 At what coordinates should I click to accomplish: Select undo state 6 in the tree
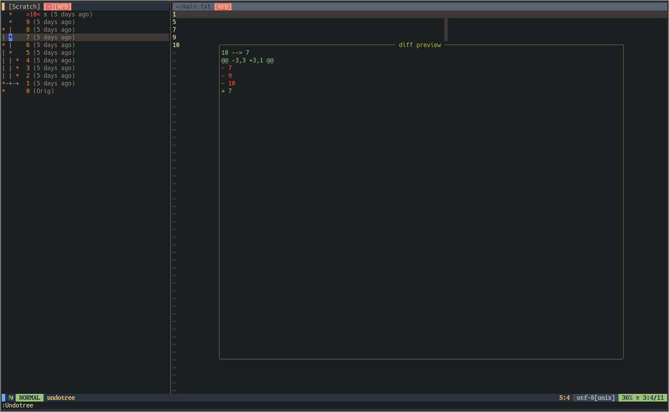(x=28, y=45)
